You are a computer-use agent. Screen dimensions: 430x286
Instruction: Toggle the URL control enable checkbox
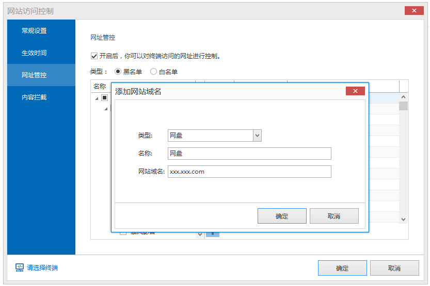[94, 56]
